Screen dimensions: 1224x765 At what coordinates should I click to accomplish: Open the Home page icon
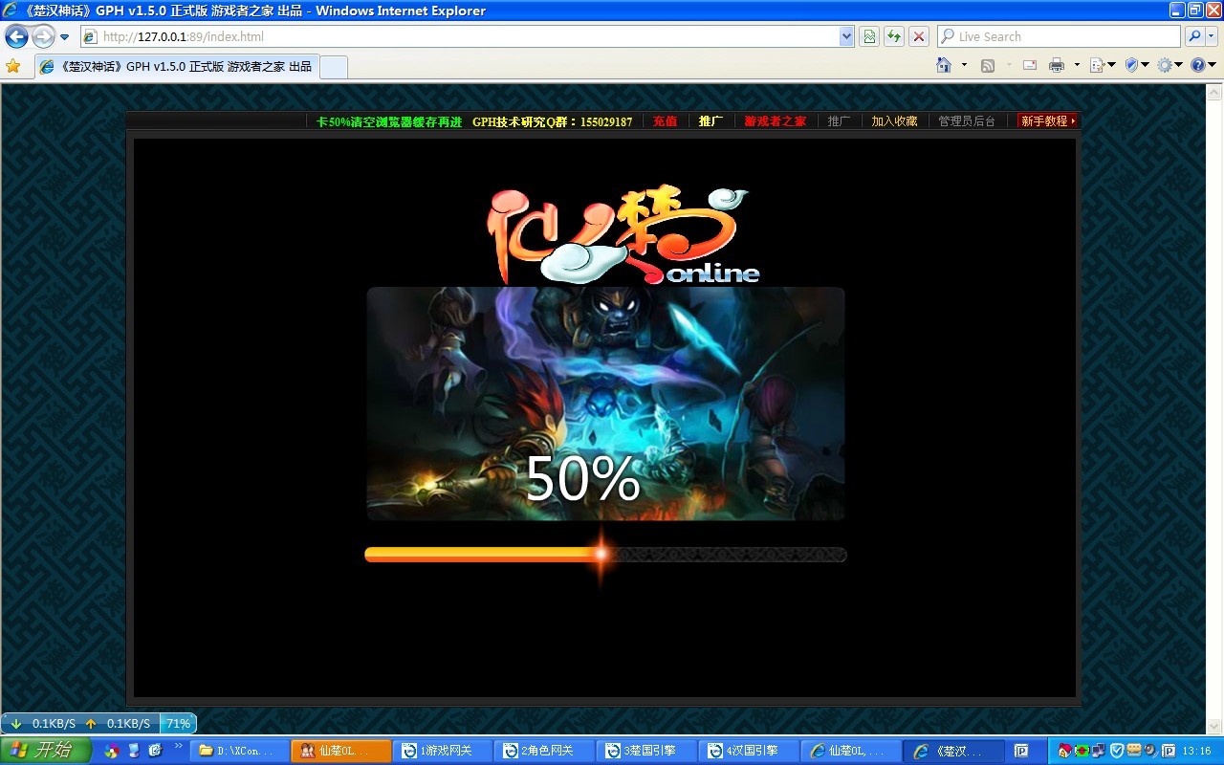[944, 65]
